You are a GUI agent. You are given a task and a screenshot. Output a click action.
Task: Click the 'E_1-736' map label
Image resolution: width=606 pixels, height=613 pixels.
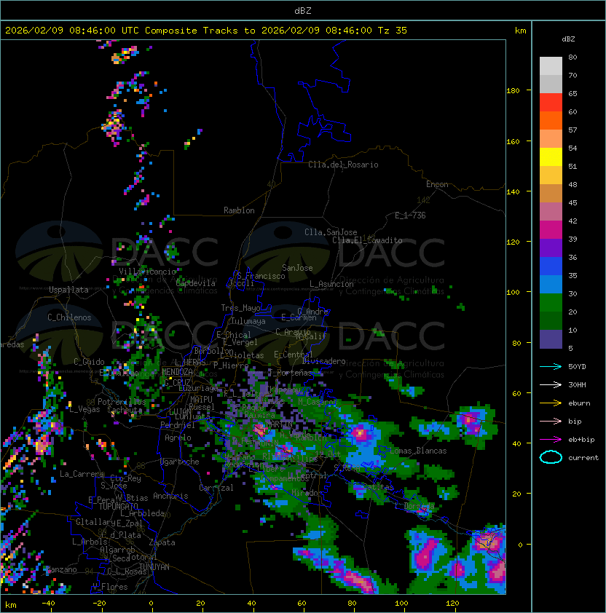tap(410, 215)
